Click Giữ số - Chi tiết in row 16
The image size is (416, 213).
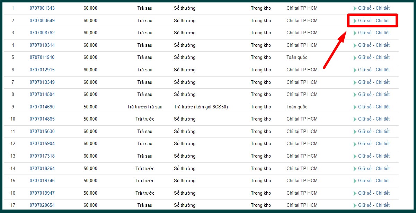[x=374, y=193]
